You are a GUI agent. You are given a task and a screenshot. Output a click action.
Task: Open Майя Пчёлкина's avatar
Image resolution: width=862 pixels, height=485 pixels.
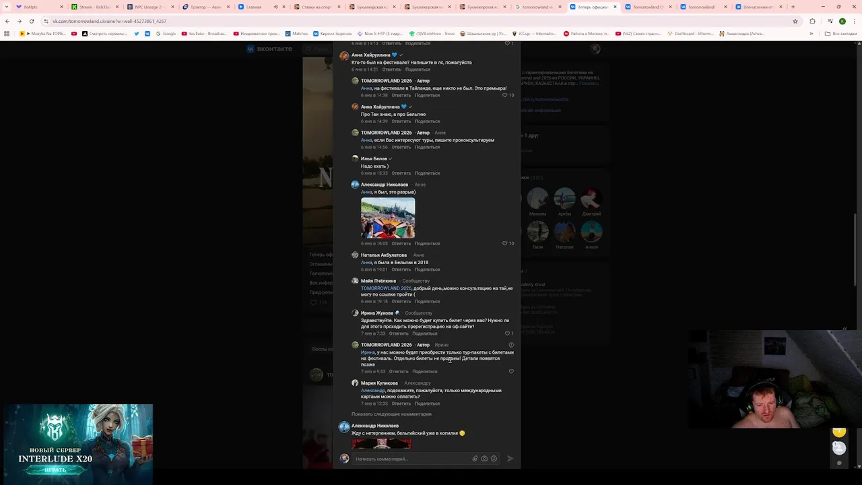pos(355,281)
